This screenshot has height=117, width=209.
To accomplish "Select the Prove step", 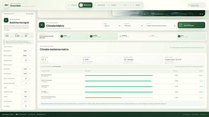I will click(162, 36).
